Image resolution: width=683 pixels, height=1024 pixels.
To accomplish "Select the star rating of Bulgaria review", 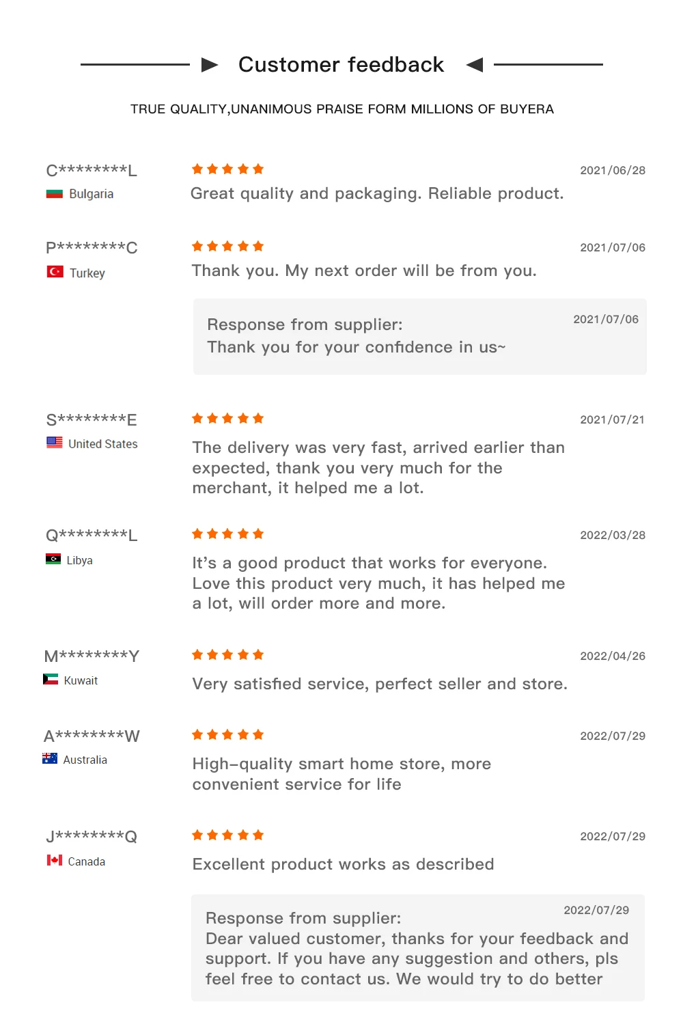I will (227, 169).
